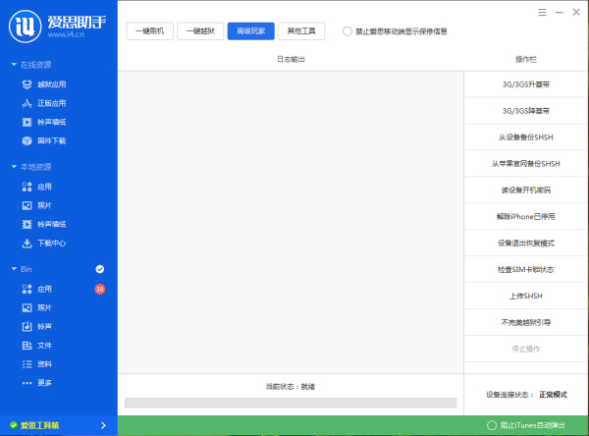Open 越狱应用 in the sidebar
This screenshot has width=589, height=436.
[51, 84]
